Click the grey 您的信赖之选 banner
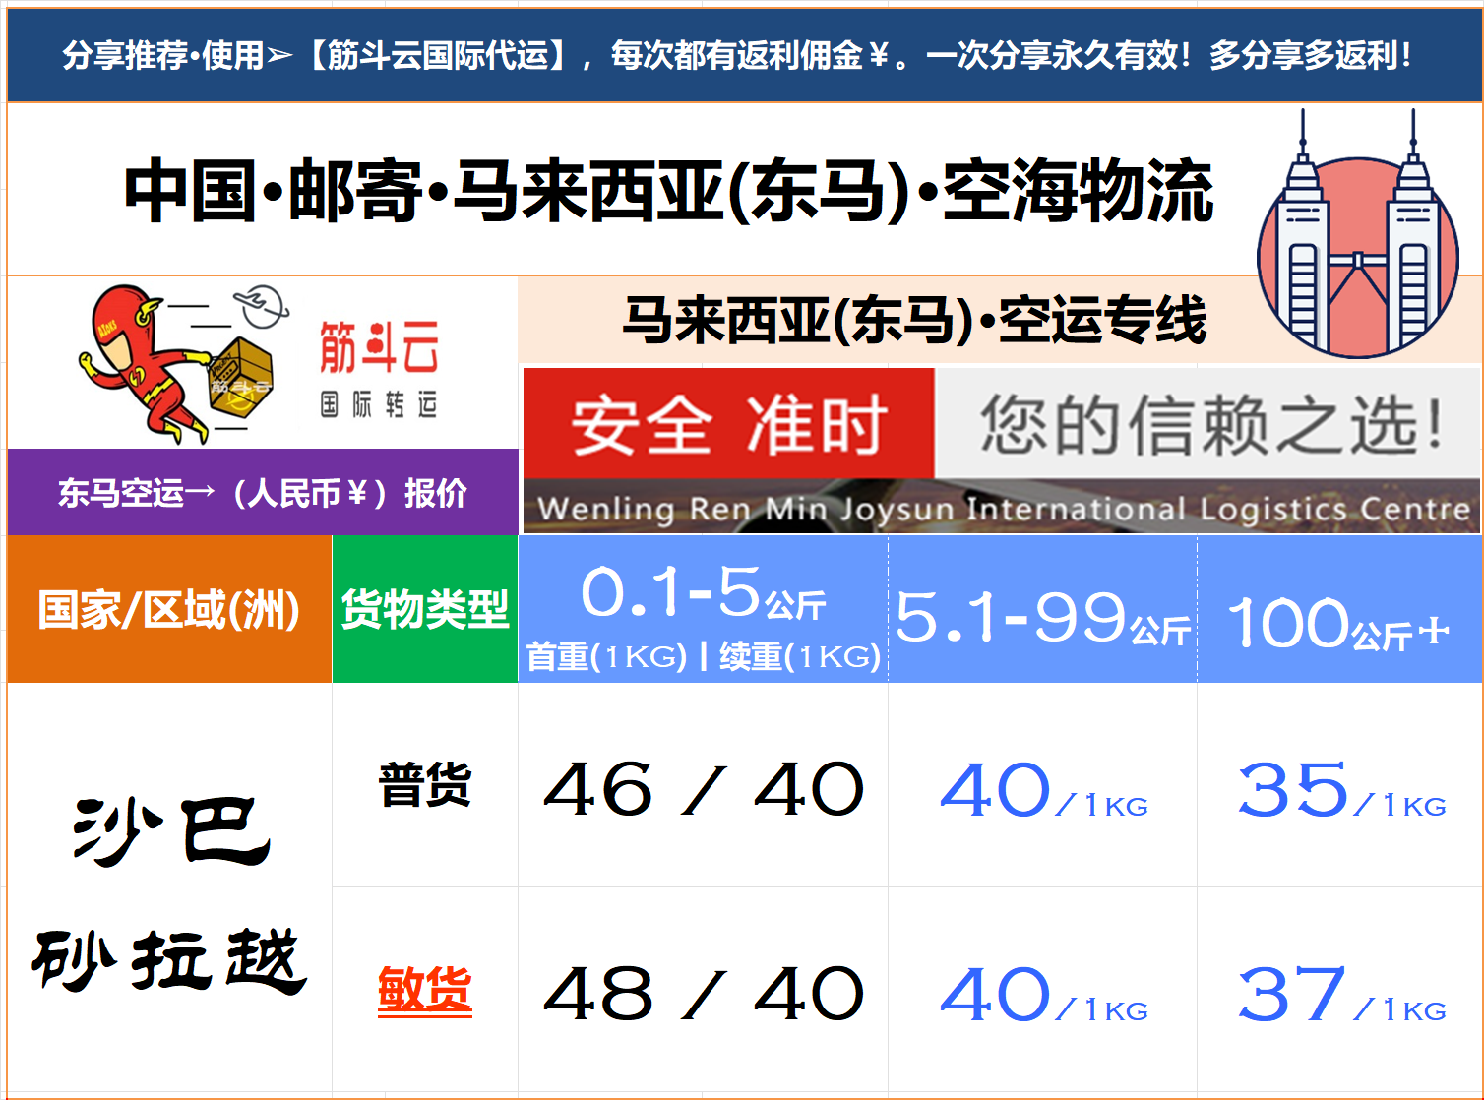This screenshot has width=1484, height=1100. tap(1208, 424)
